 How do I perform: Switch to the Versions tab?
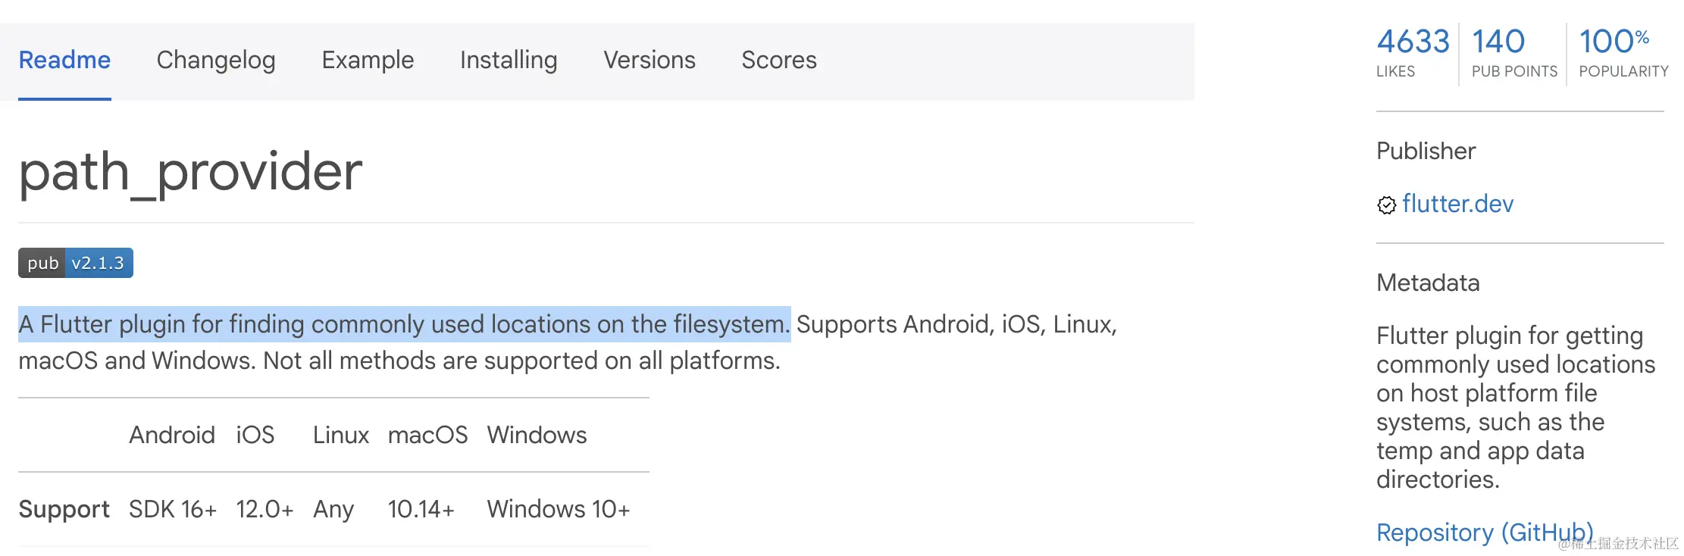[649, 60]
